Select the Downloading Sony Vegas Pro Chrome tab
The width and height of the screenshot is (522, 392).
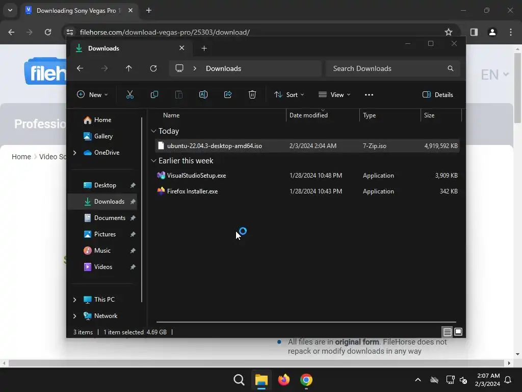click(80, 11)
